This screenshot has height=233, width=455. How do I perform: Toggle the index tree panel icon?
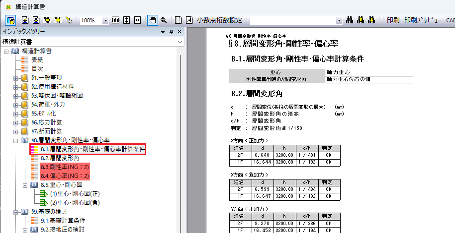tap(10, 20)
